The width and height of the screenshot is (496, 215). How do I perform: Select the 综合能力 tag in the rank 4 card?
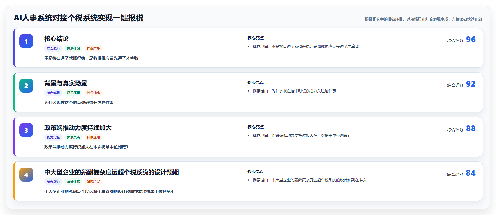point(53,182)
